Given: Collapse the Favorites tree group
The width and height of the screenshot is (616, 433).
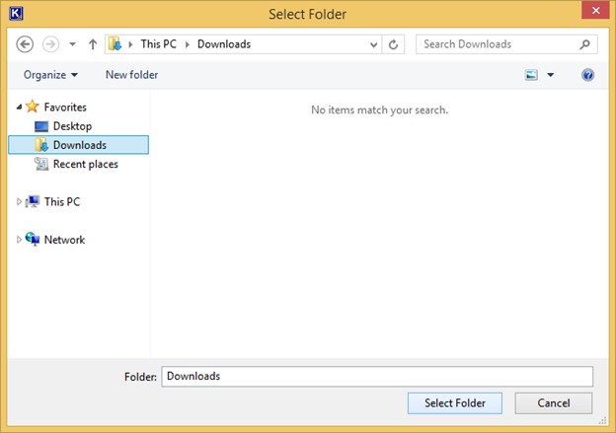Looking at the screenshot, I should 19,107.
